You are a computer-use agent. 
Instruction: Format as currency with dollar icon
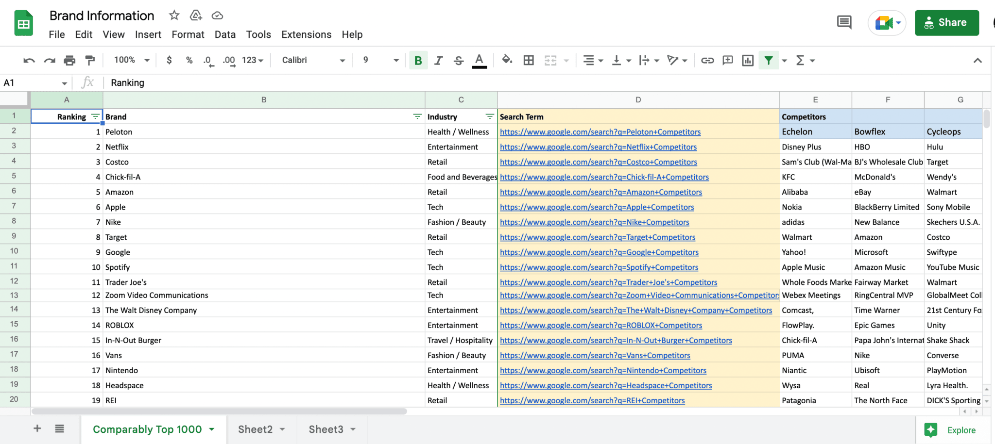click(x=169, y=60)
